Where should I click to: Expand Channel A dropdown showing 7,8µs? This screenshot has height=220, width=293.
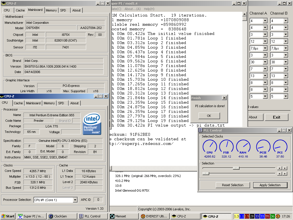point(265,48)
